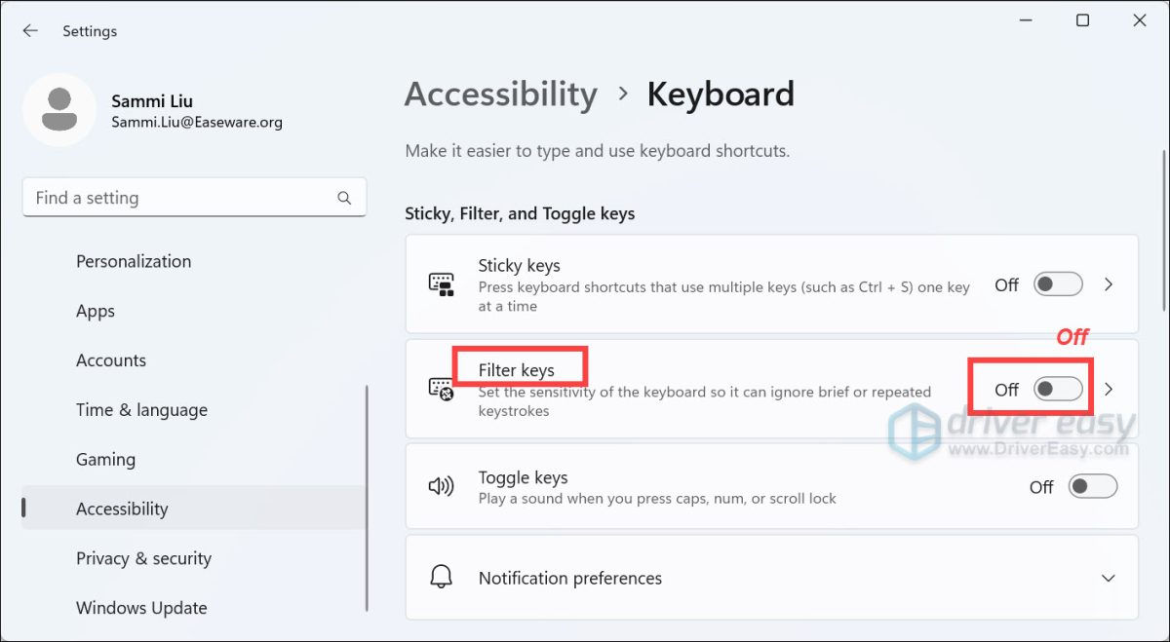Click the Settings label next to back arrow

90,30
